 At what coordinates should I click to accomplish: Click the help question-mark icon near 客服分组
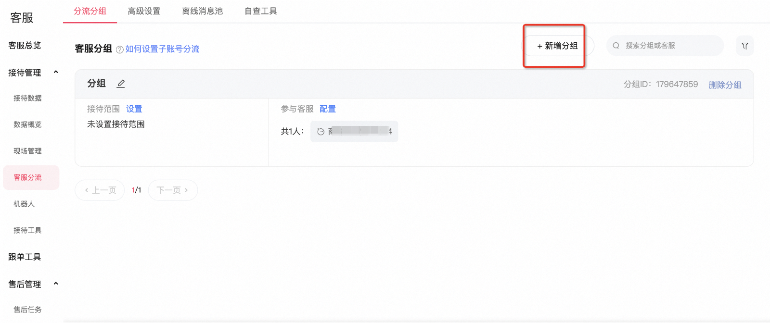point(119,50)
